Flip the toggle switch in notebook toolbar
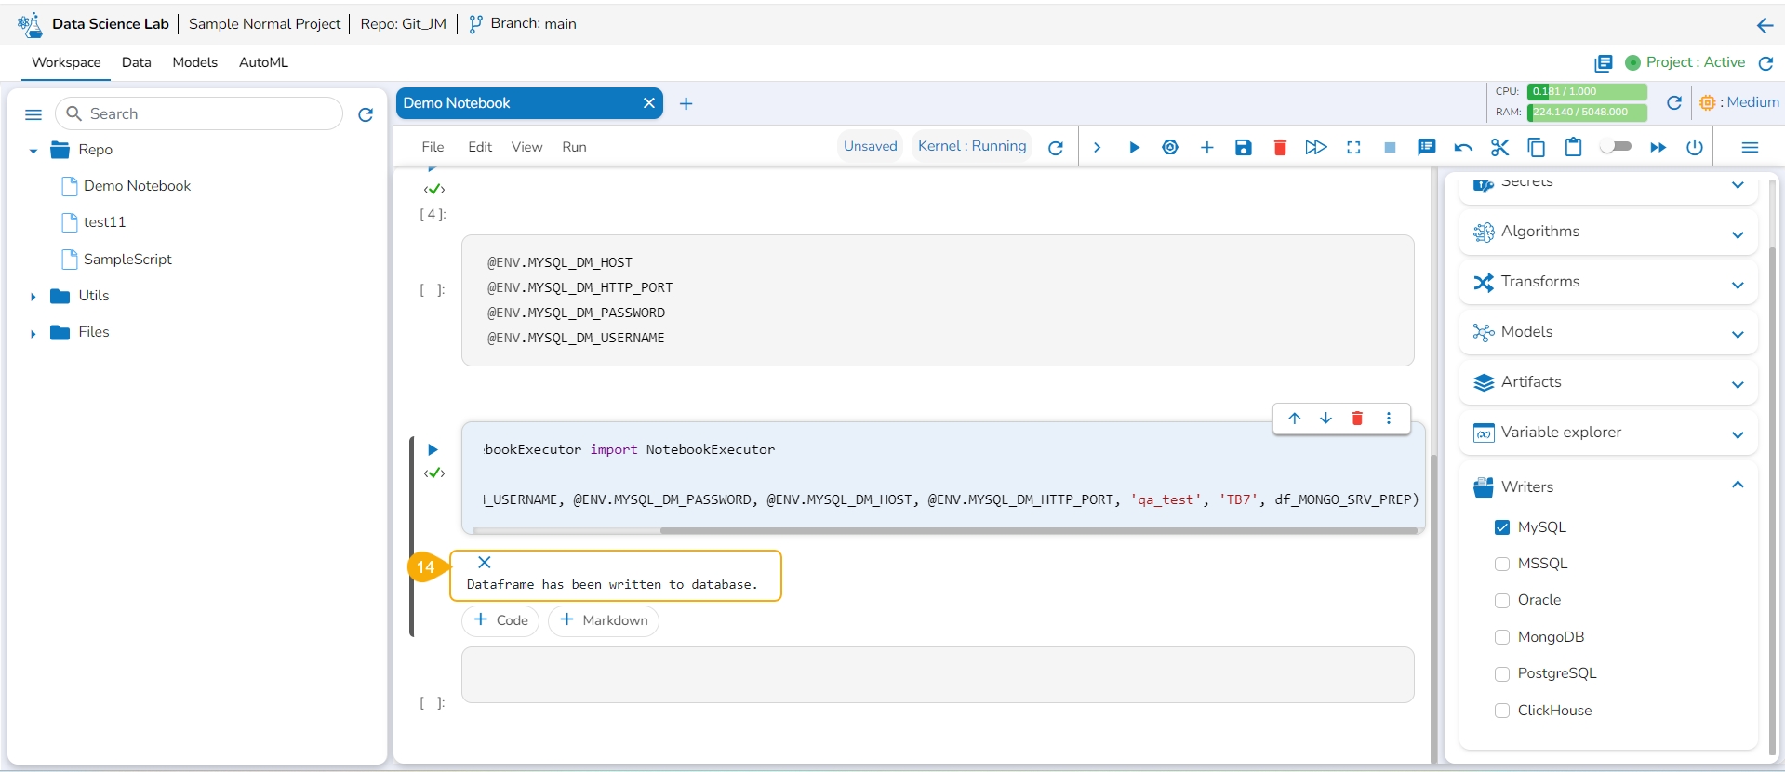Viewport: 1785px width, 772px height. (x=1616, y=147)
